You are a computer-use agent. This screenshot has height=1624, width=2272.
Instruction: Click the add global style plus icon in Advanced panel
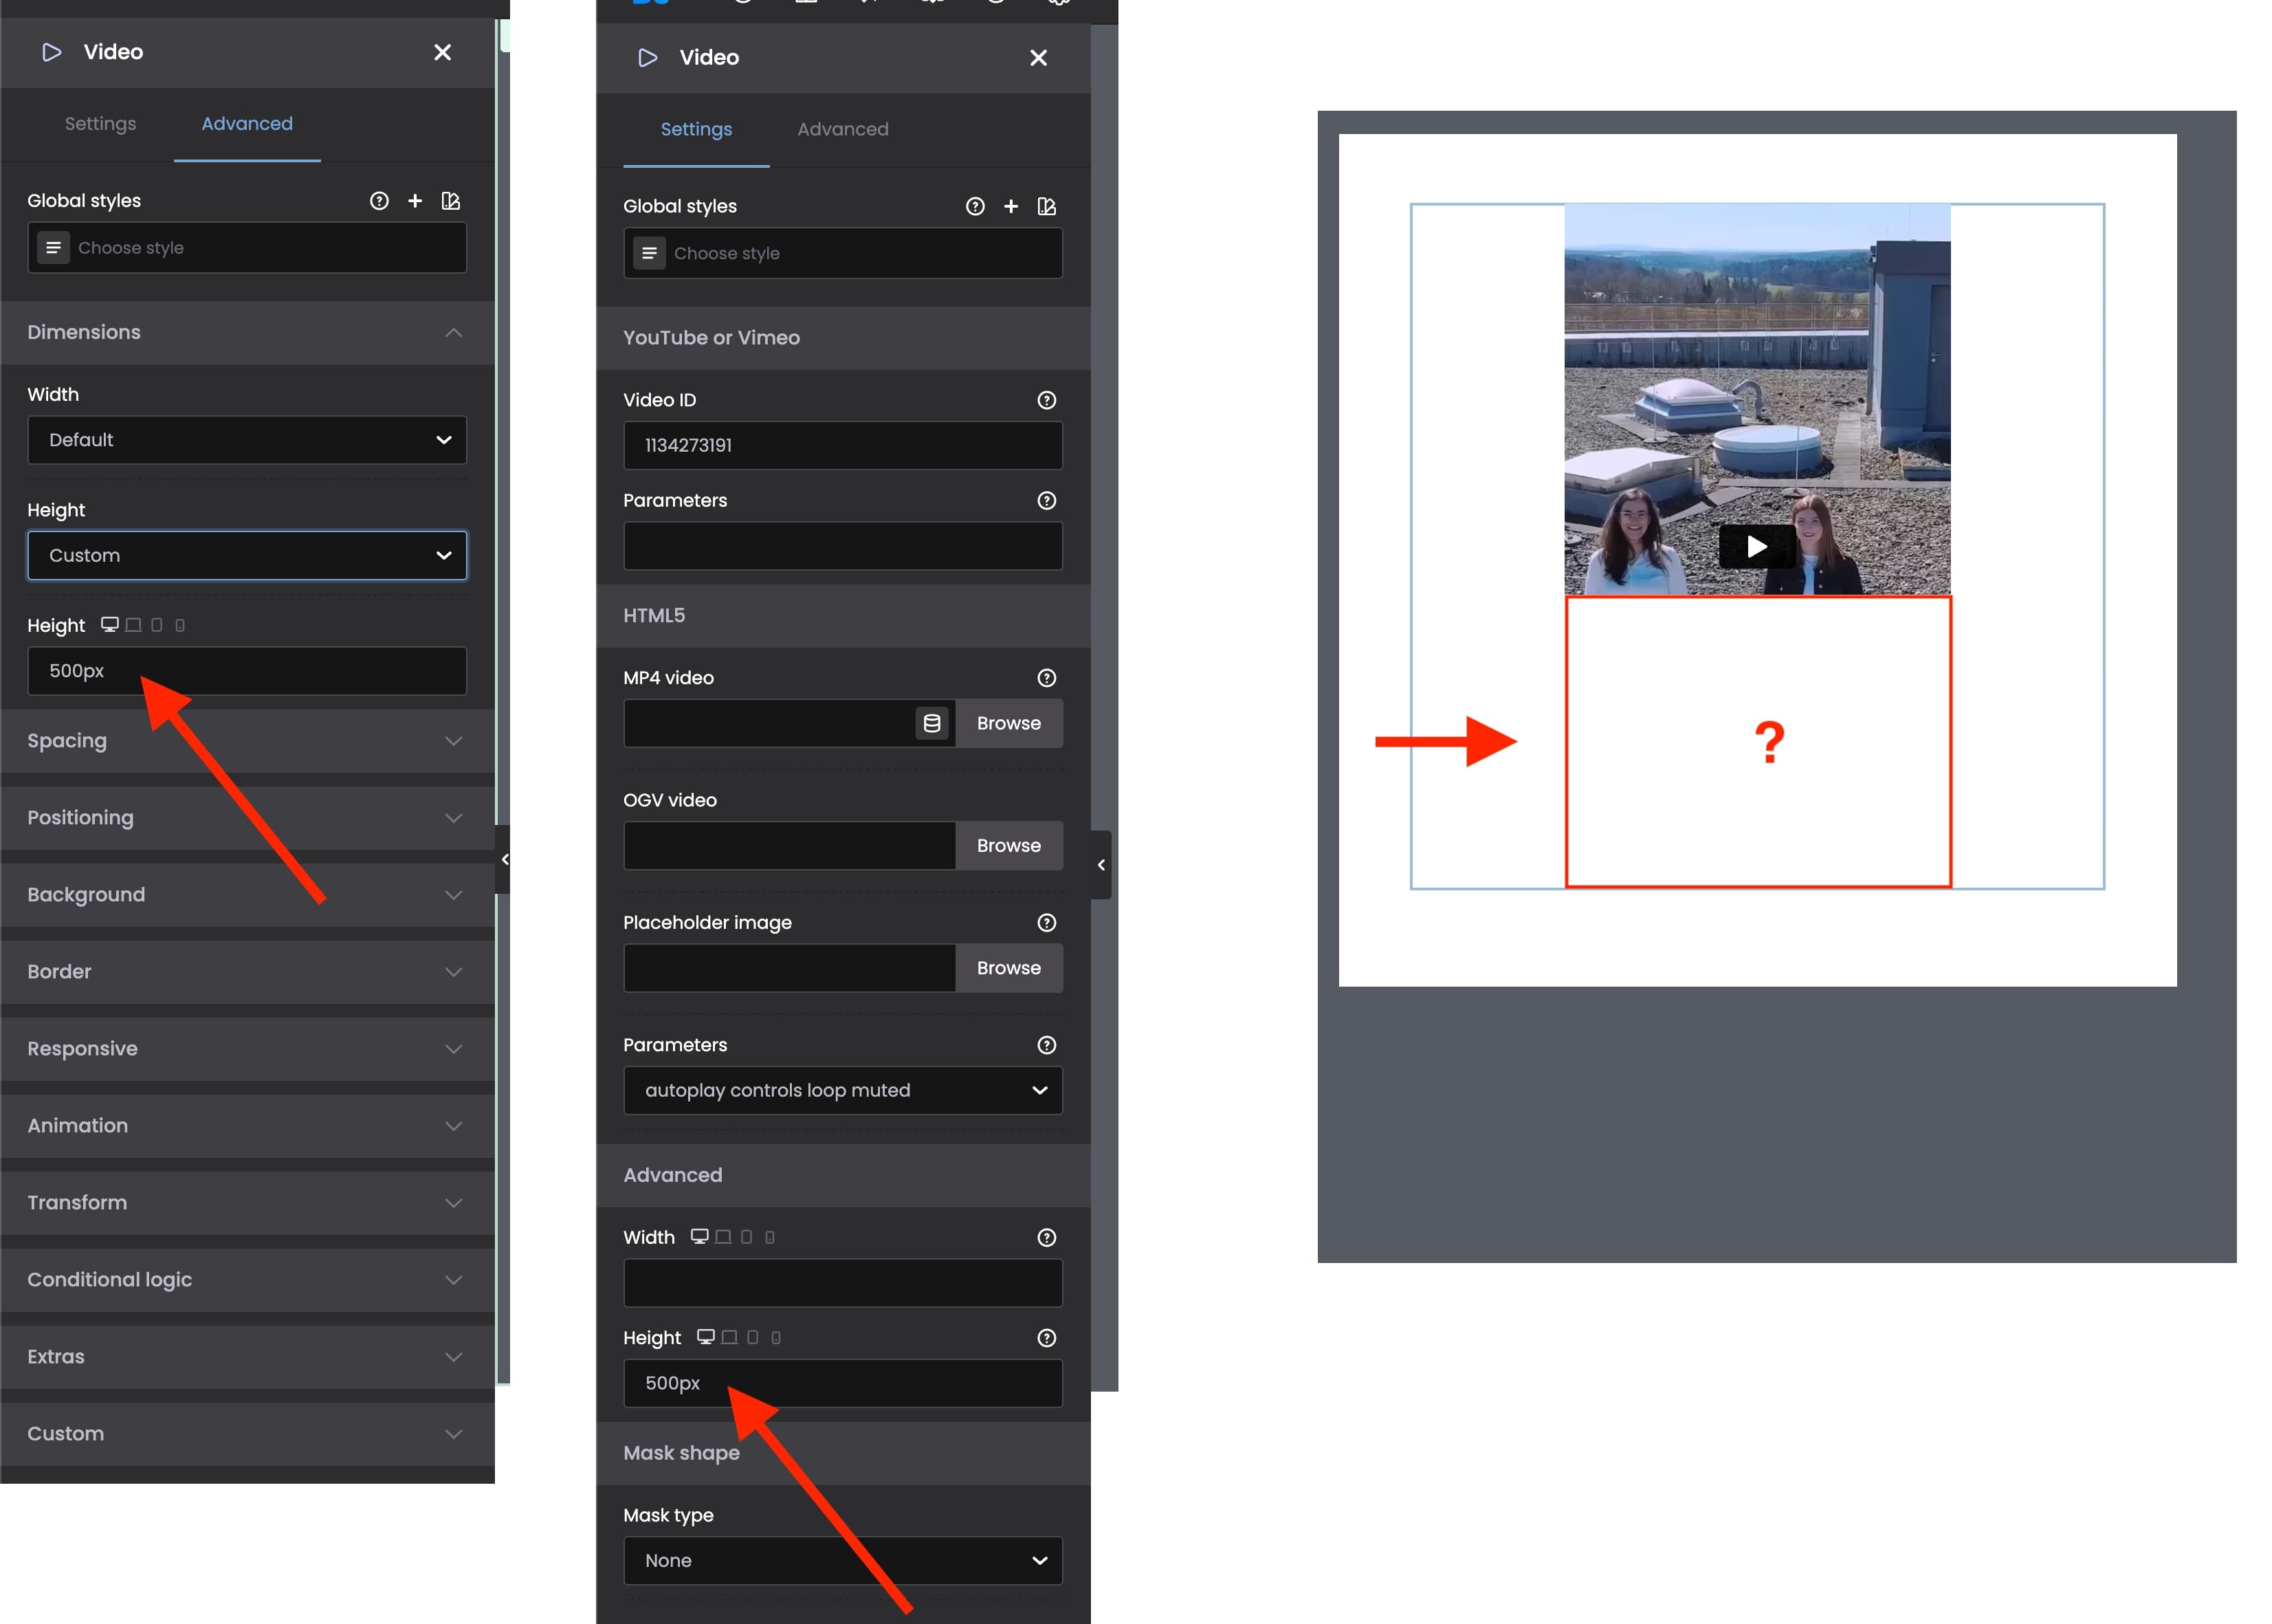tap(415, 201)
